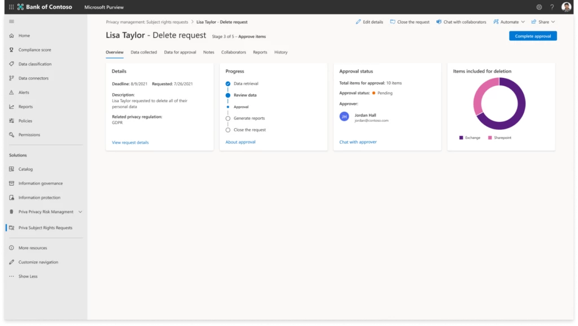Open the Share dropdown
This screenshot has width=578, height=326.
coord(542,21)
